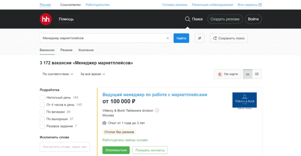Click the 3 172 вакансии heading
This screenshot has height=156, width=301.
coord(86,63)
